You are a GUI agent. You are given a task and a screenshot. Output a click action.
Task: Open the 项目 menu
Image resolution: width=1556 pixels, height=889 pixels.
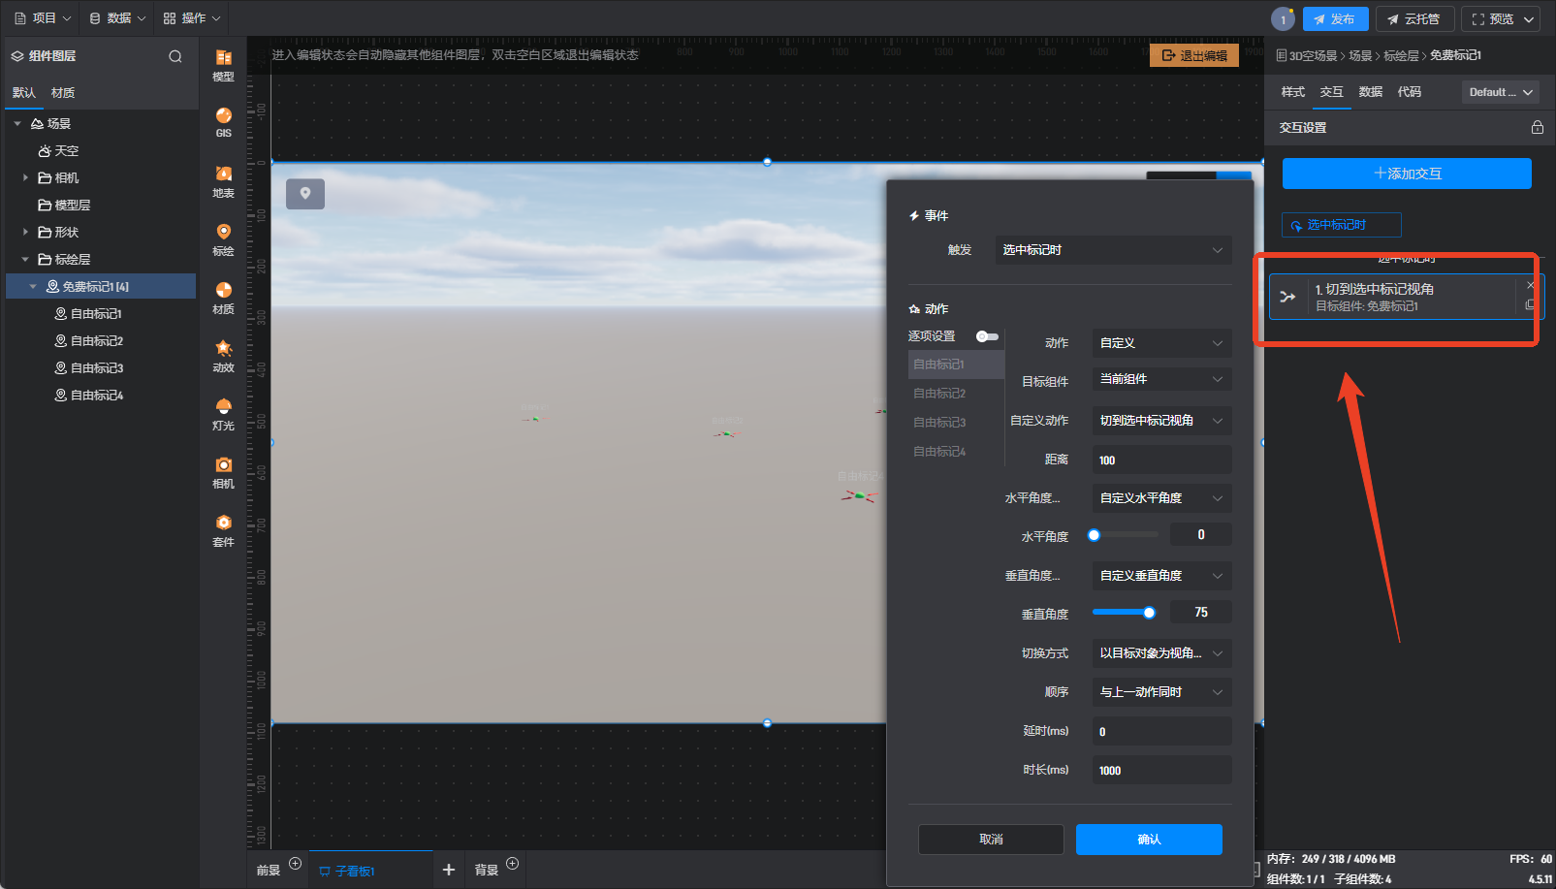pyautogui.click(x=43, y=18)
